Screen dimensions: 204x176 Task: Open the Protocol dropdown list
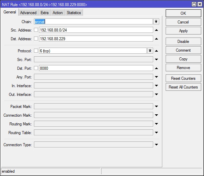point(150,51)
